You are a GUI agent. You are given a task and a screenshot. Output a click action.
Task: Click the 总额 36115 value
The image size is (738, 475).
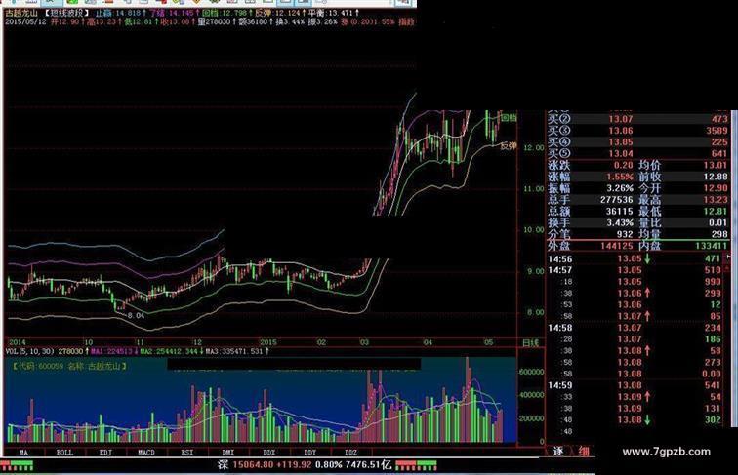point(619,211)
